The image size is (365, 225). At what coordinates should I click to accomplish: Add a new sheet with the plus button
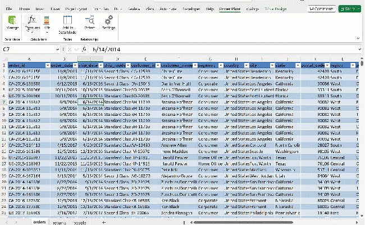tap(104, 222)
